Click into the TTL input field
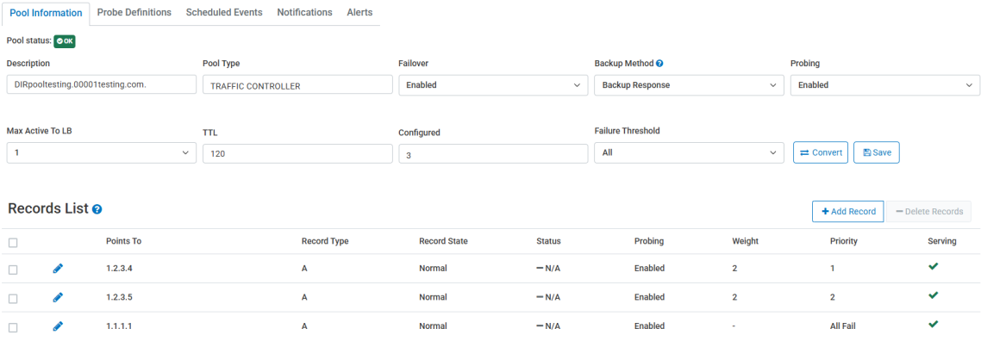 point(297,153)
